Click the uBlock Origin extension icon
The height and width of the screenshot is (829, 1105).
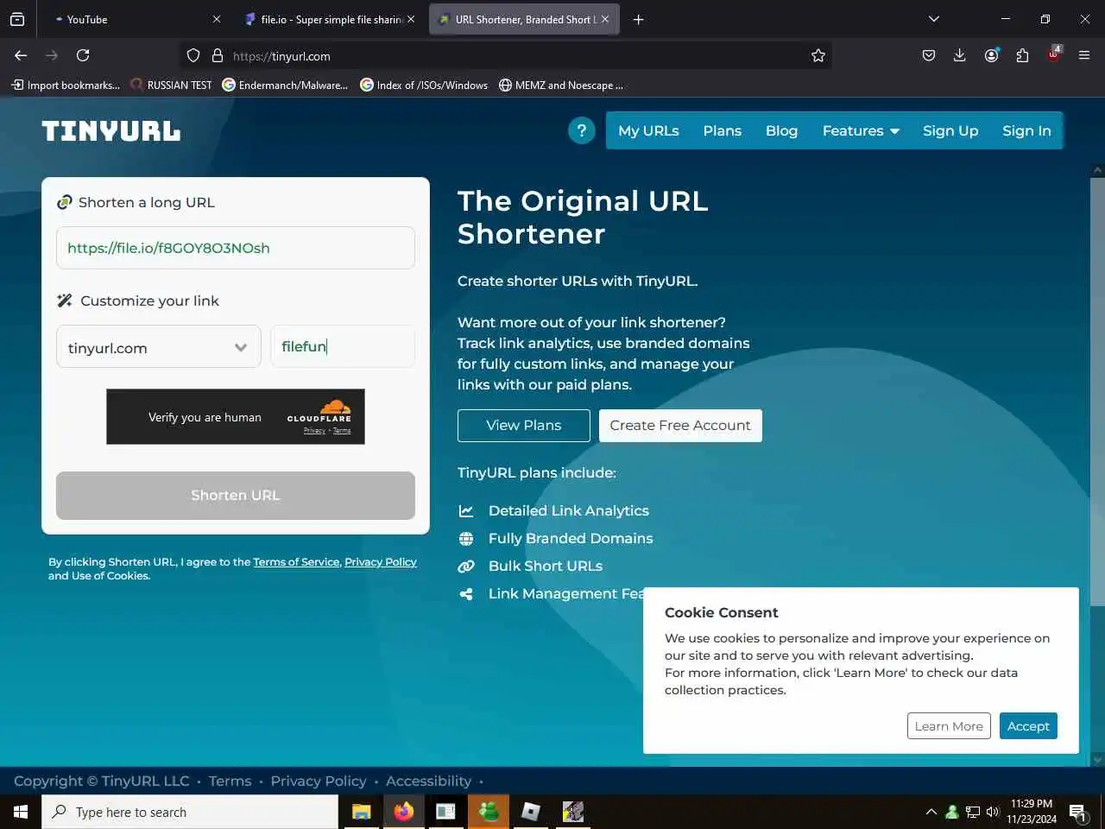[1053, 55]
